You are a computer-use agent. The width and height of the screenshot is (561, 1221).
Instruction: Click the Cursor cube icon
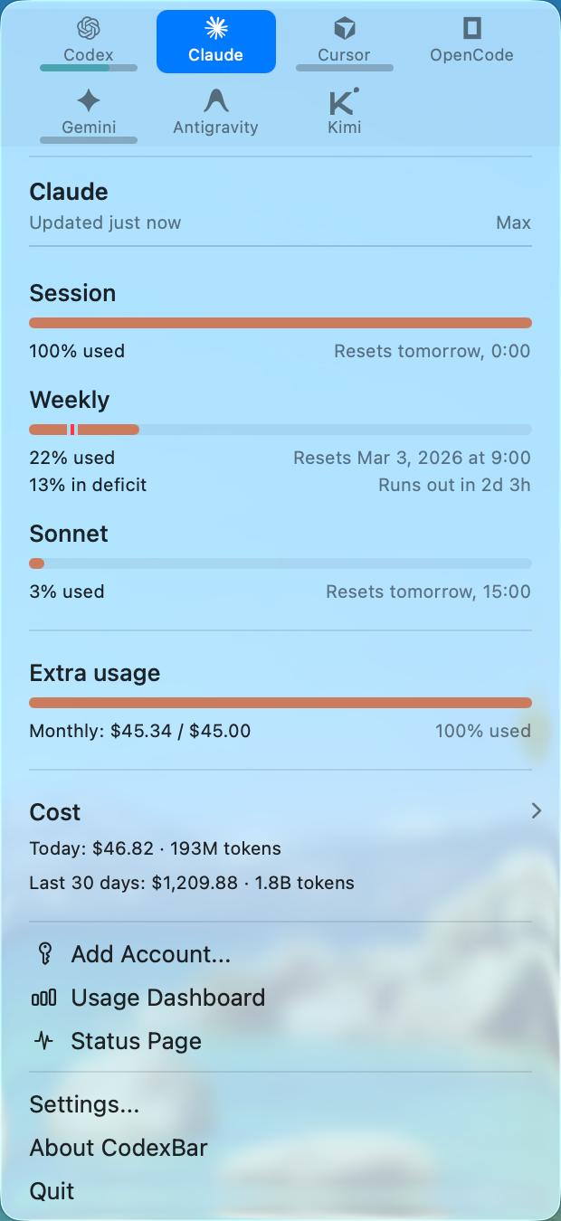(x=344, y=29)
